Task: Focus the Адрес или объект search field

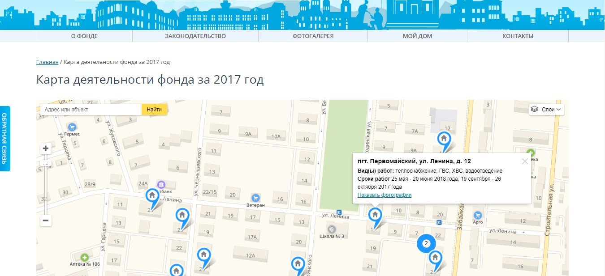Action: [x=91, y=110]
